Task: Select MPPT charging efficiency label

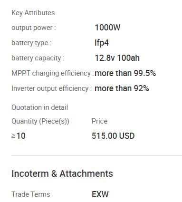Action: pos(52,73)
